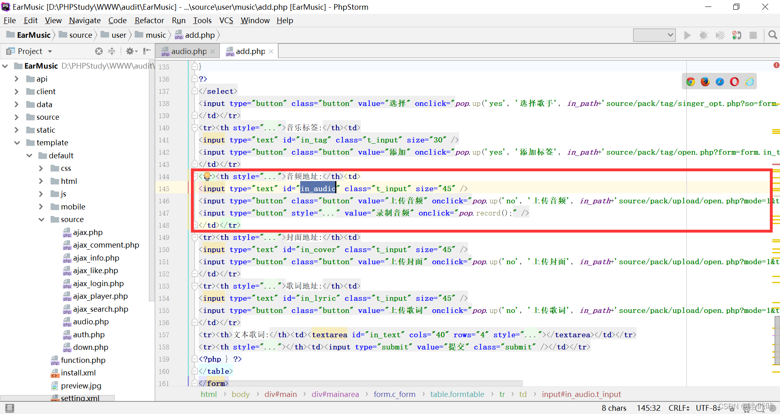Click form.c_form in the HTML breadcrumb
Viewport: 780px width, 414px height.
click(394, 394)
